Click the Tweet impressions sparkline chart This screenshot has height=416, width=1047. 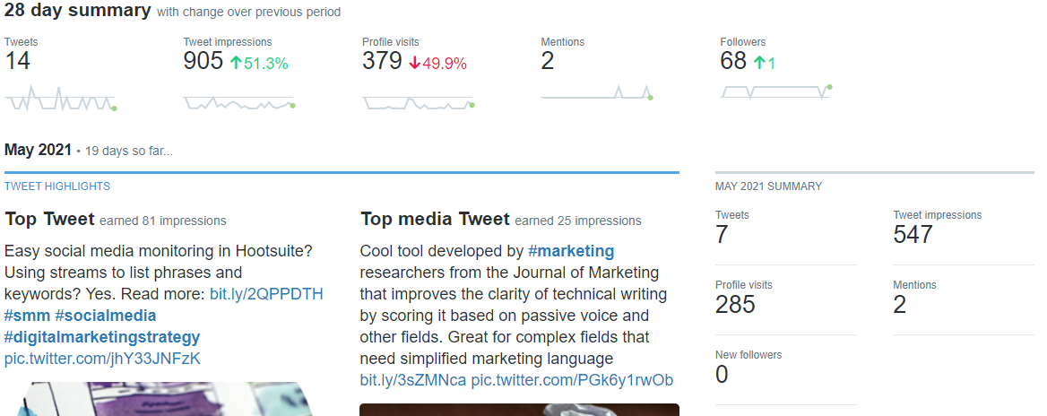pyautogui.click(x=239, y=101)
